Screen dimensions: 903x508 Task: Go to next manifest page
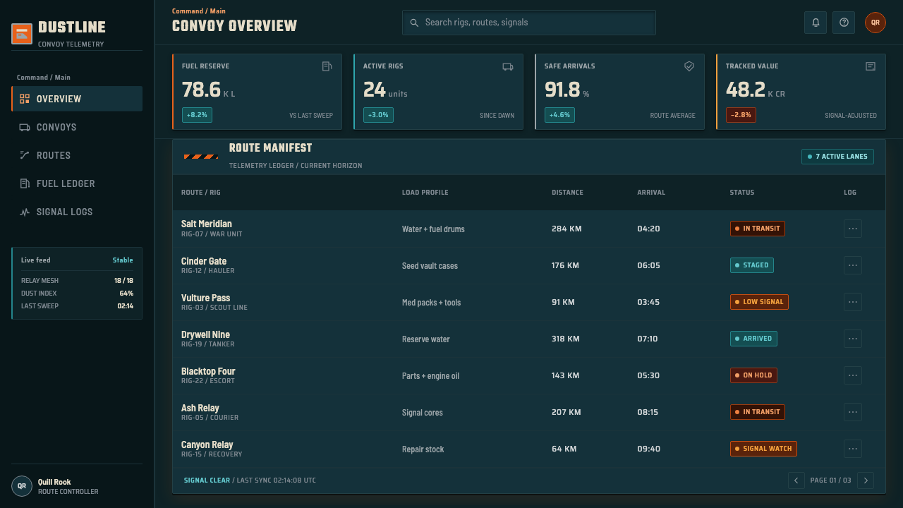[866, 480]
